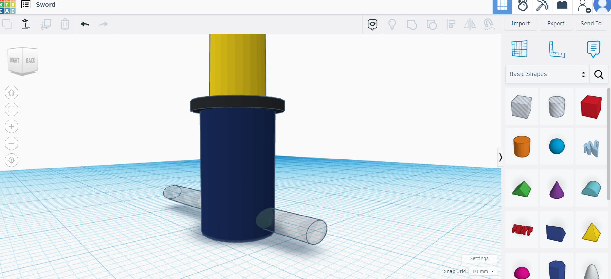This screenshot has width=611, height=279.
Task: Rename the design titled Sword
Action: [x=46, y=5]
